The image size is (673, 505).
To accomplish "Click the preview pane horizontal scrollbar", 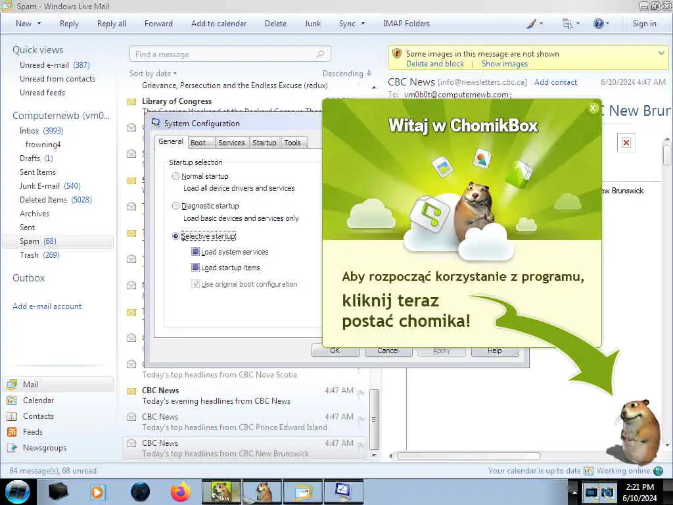I will pyautogui.click(x=468, y=456).
